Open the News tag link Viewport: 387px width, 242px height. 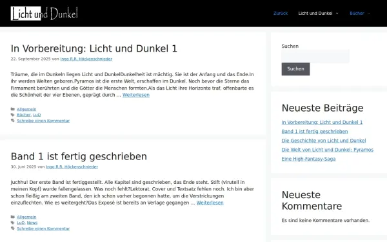coord(32,223)
